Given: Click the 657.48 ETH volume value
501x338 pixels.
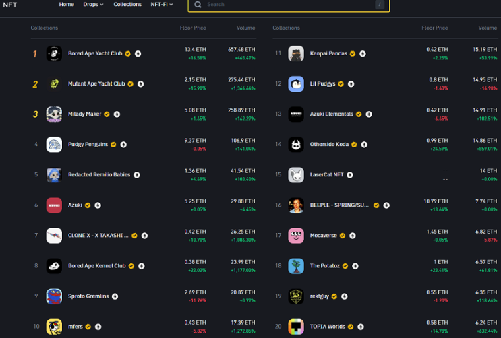Looking at the screenshot, I should pos(241,49).
